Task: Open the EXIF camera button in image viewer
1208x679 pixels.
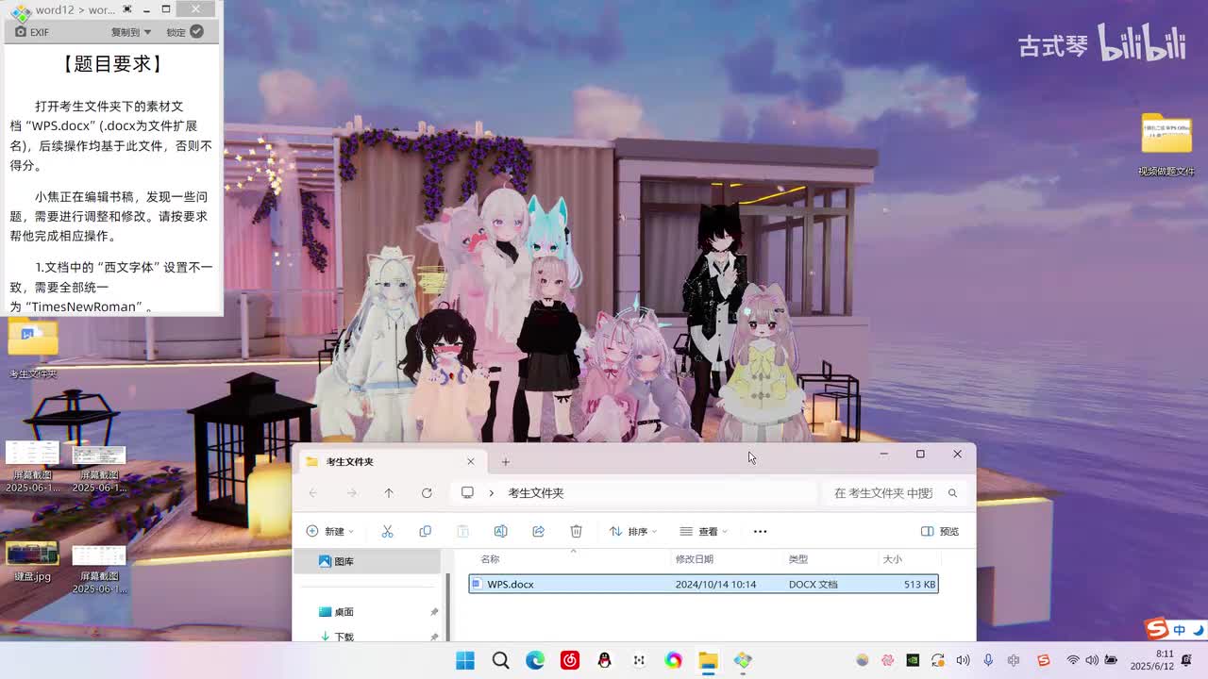Action: tap(31, 31)
